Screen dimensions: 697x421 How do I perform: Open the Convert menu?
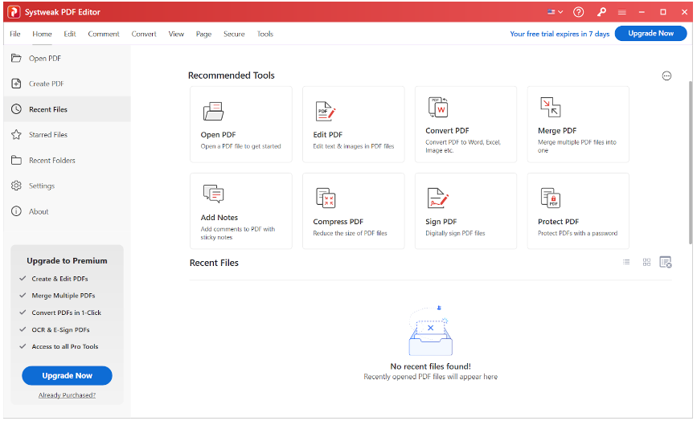click(144, 34)
